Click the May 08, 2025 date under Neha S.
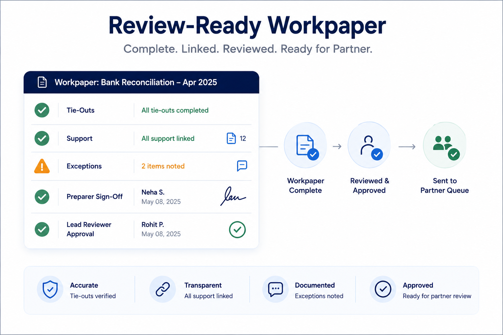This screenshot has width=503, height=335. [x=161, y=202]
